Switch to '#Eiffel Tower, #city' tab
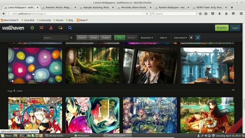The width and height of the screenshot is (245, 138). tap(209, 7)
